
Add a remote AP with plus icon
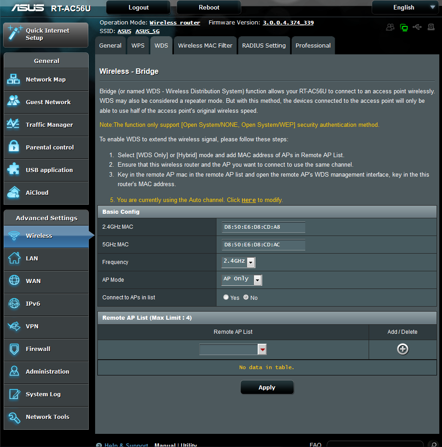pos(403,349)
